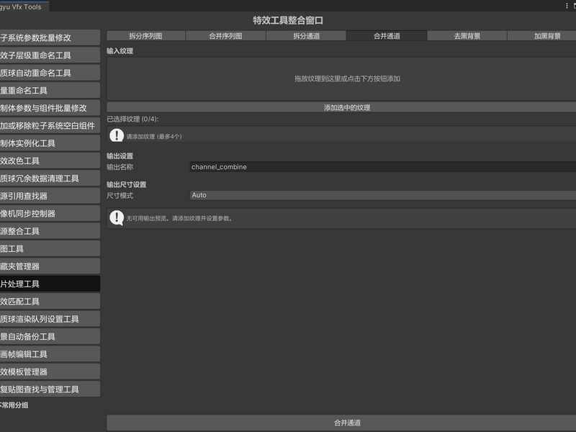The height and width of the screenshot is (432, 576).
Task: Open the 效改色工具 entry
Action: click(x=50, y=161)
